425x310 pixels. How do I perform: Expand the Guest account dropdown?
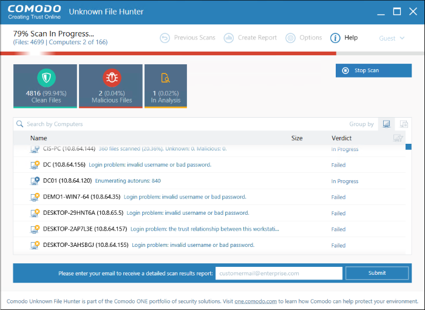click(x=392, y=38)
